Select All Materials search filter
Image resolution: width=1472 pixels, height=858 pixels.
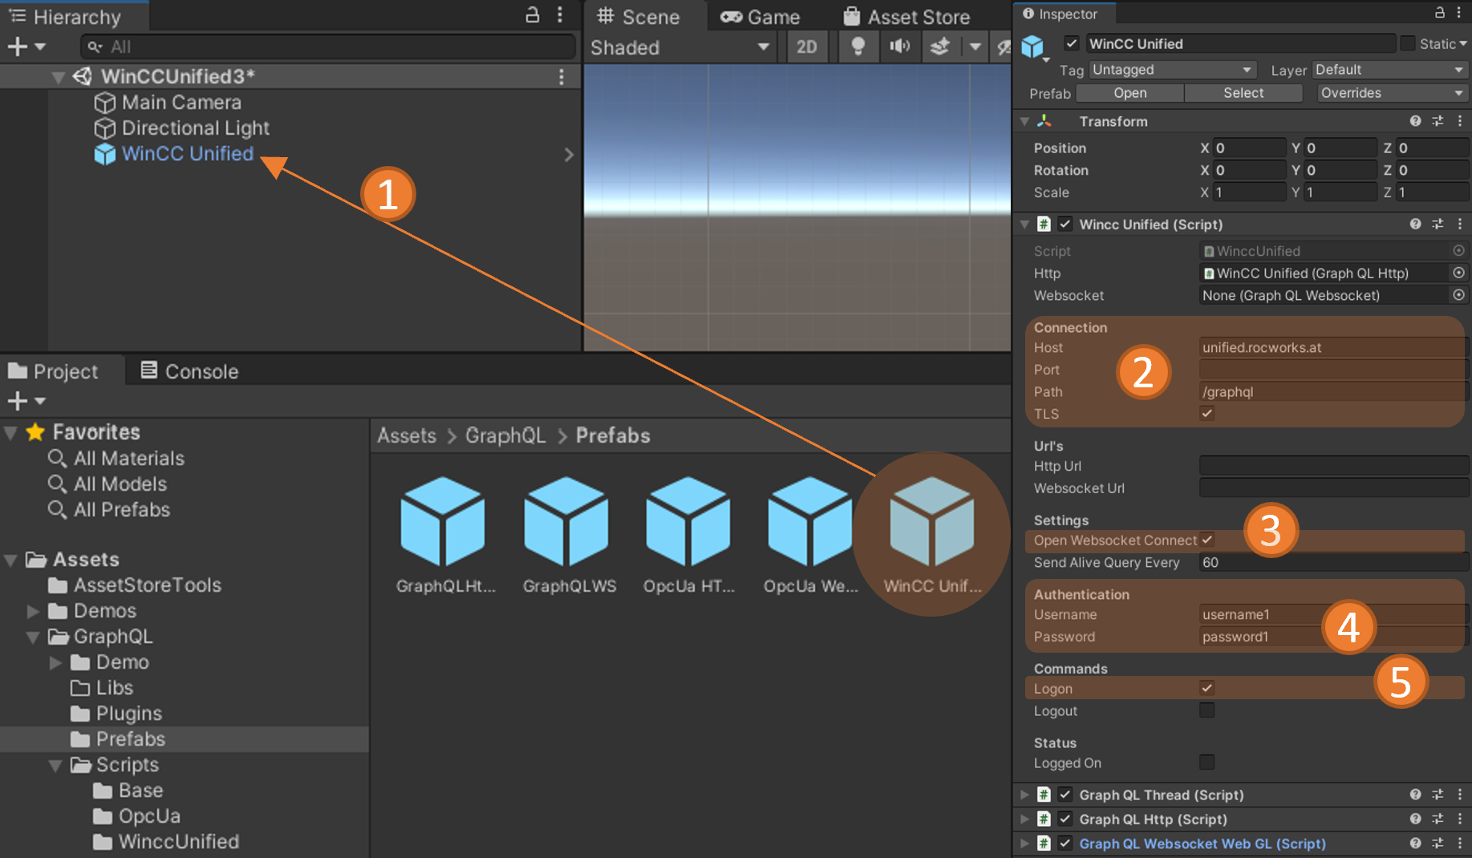click(x=117, y=459)
